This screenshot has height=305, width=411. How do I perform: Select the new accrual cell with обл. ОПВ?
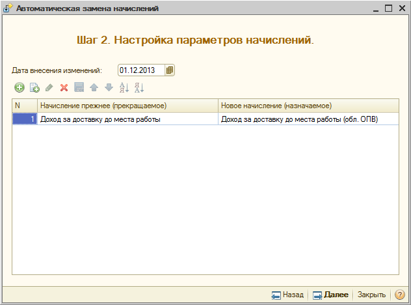[x=308, y=119]
